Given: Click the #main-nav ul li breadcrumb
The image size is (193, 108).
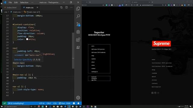Looking at the screenshot, I should point(32,12).
